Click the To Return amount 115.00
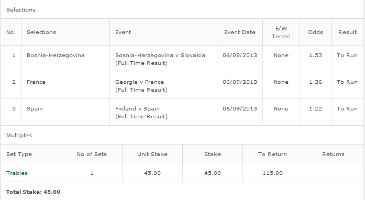Screen dimensions: 365x200 pyautogui.click(x=273, y=173)
